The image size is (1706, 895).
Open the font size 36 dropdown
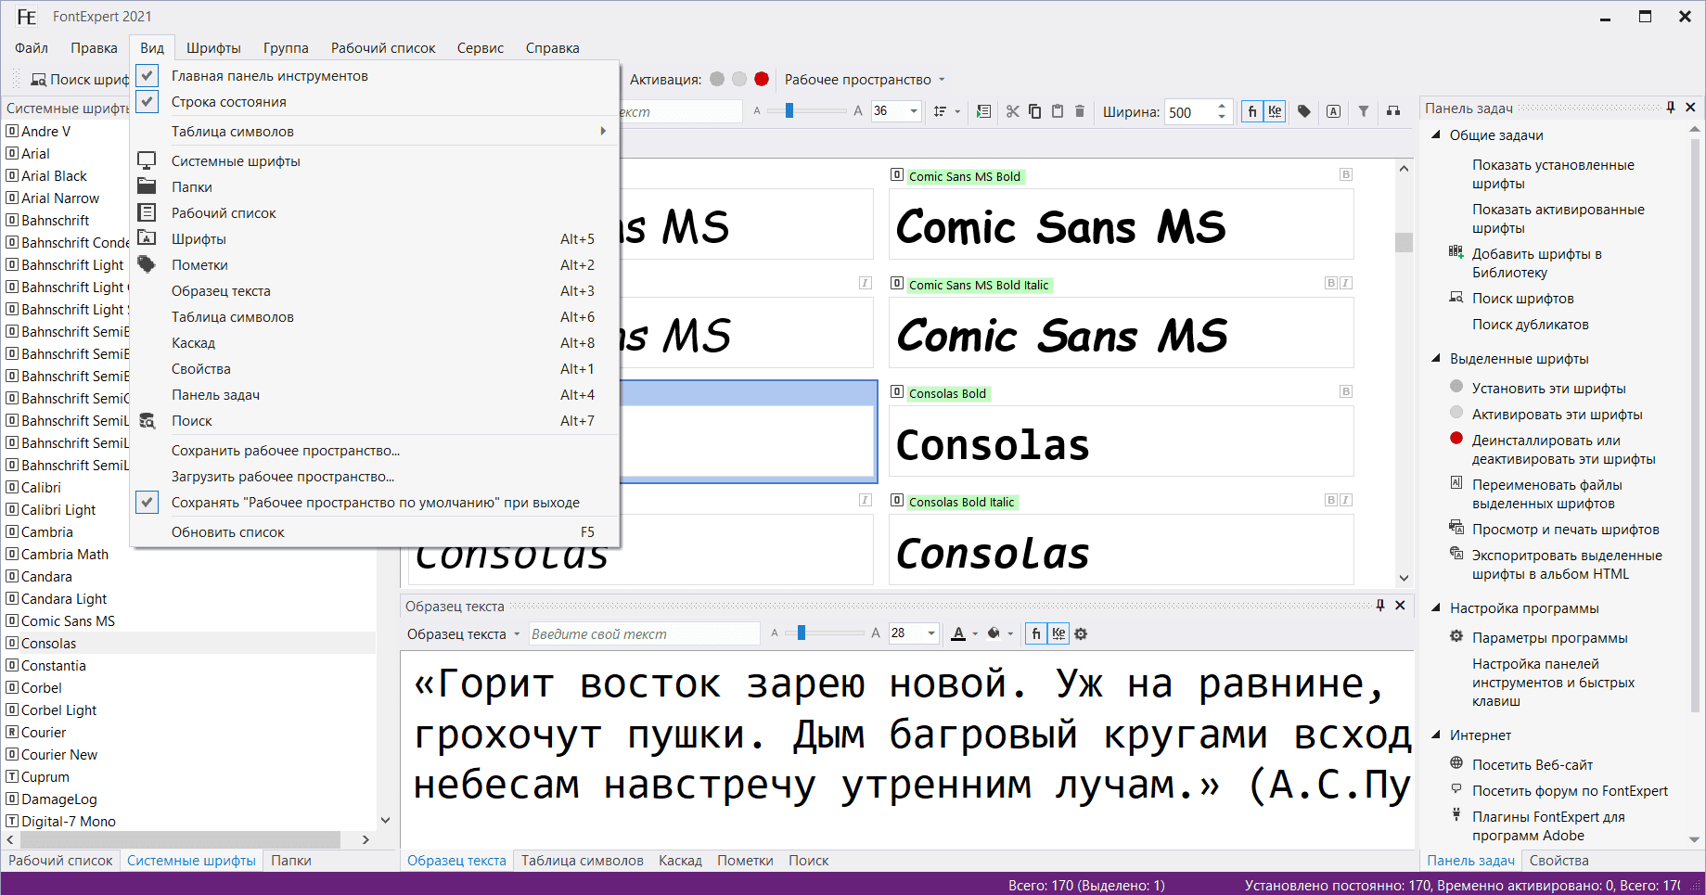tap(914, 111)
